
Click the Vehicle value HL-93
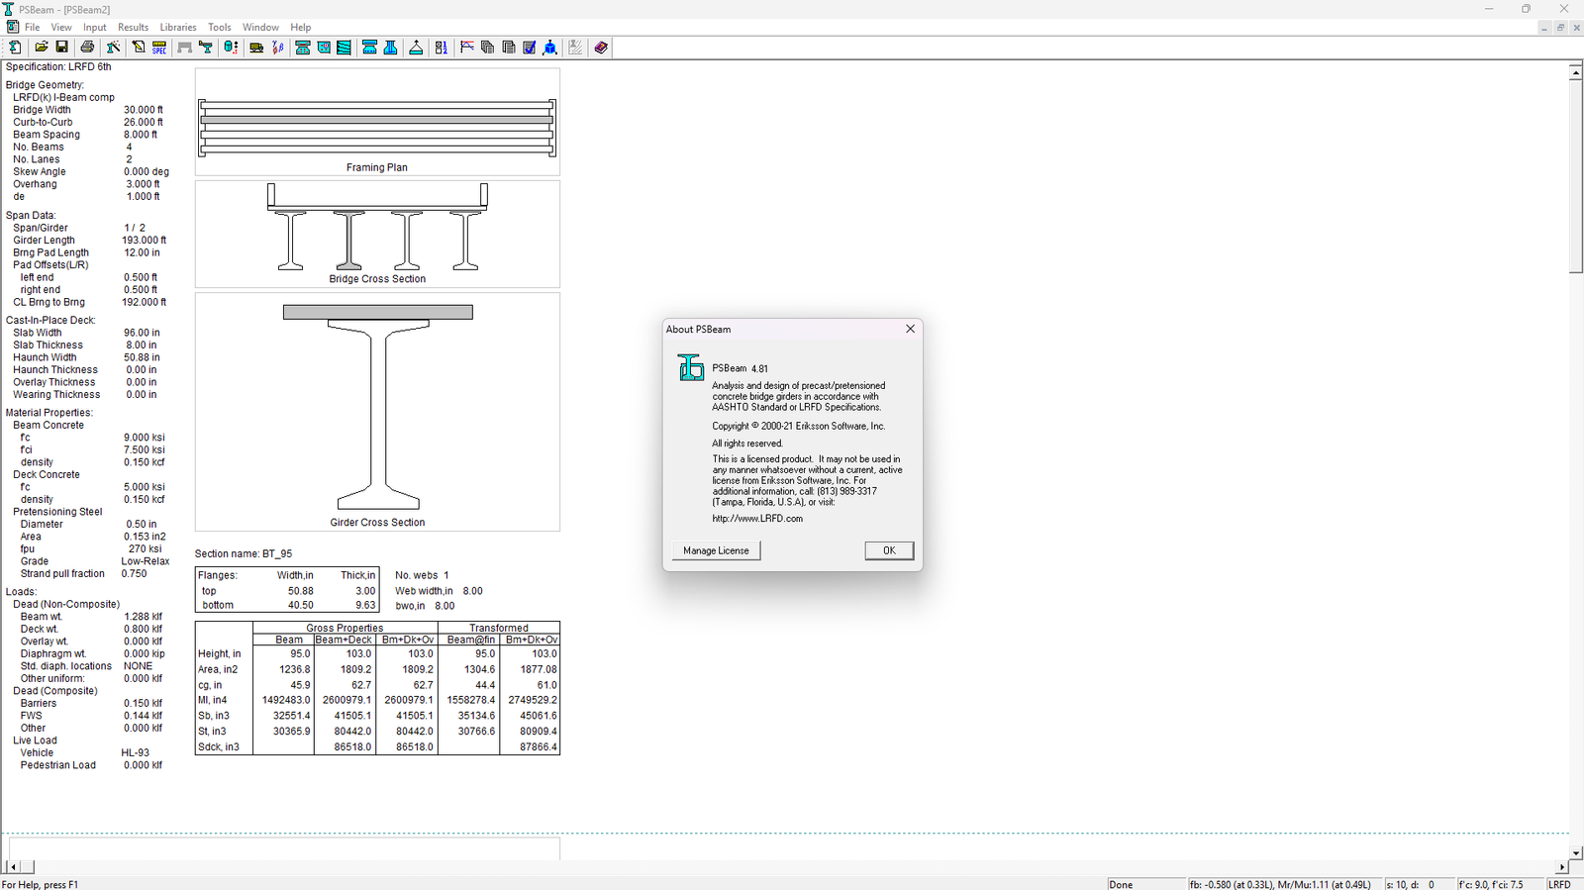[x=136, y=752]
